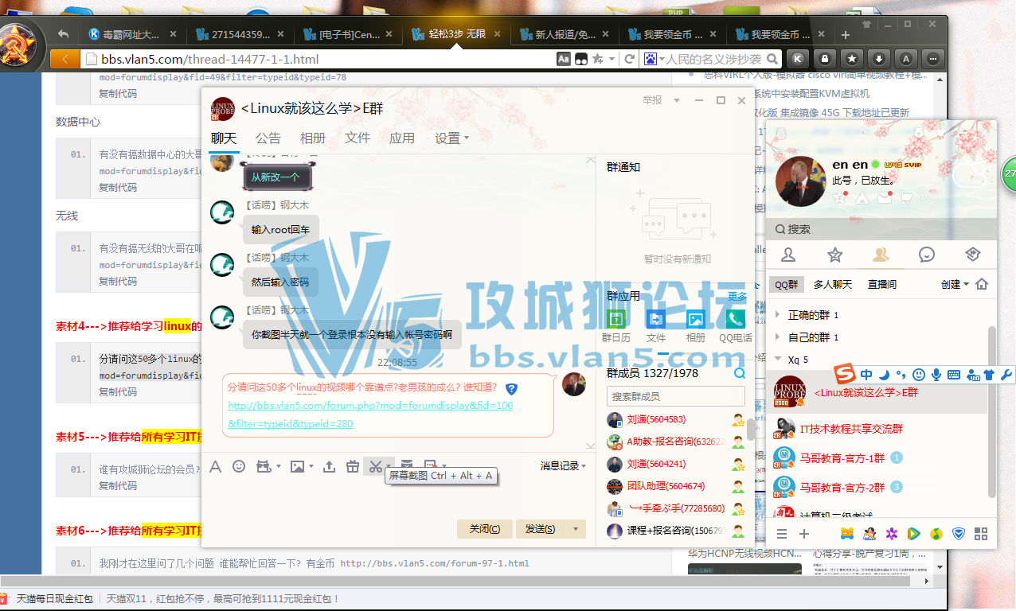
Task: Click the browser download arrow icon
Action: [x=879, y=59]
